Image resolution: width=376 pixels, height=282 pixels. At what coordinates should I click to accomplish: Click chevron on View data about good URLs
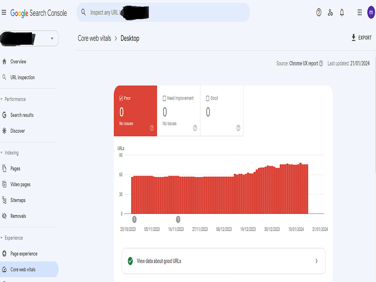coord(317,261)
